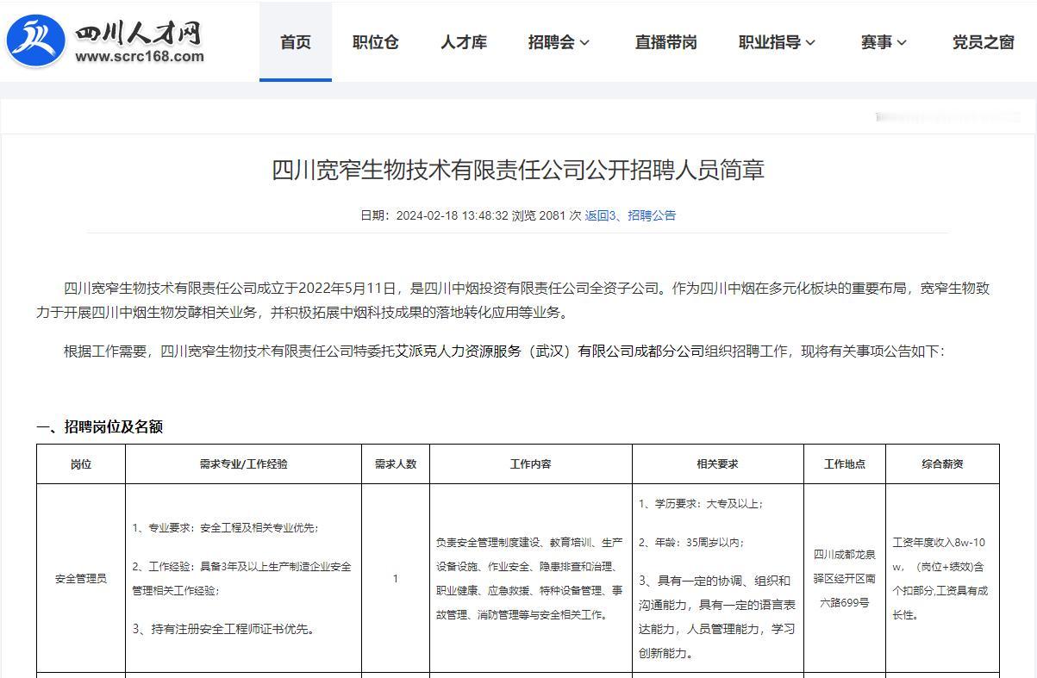Image resolution: width=1037 pixels, height=678 pixels.
Task: Open the 人才库 menu item
Action: click(x=464, y=42)
